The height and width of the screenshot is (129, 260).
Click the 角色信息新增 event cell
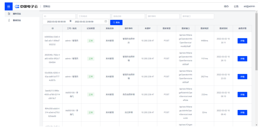(x=129, y=94)
